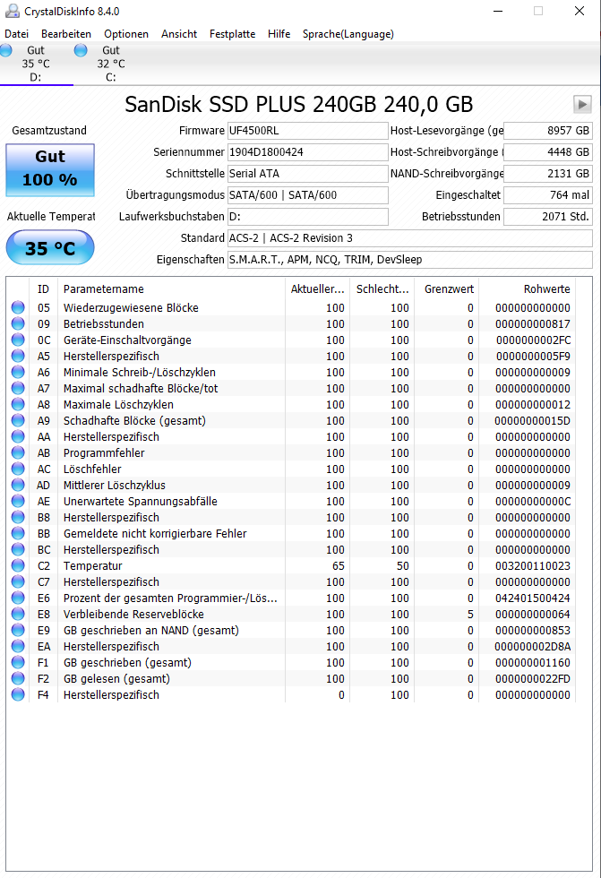Click status orb for Temperatur row
Screen dimensions: 601x878
coord(18,565)
